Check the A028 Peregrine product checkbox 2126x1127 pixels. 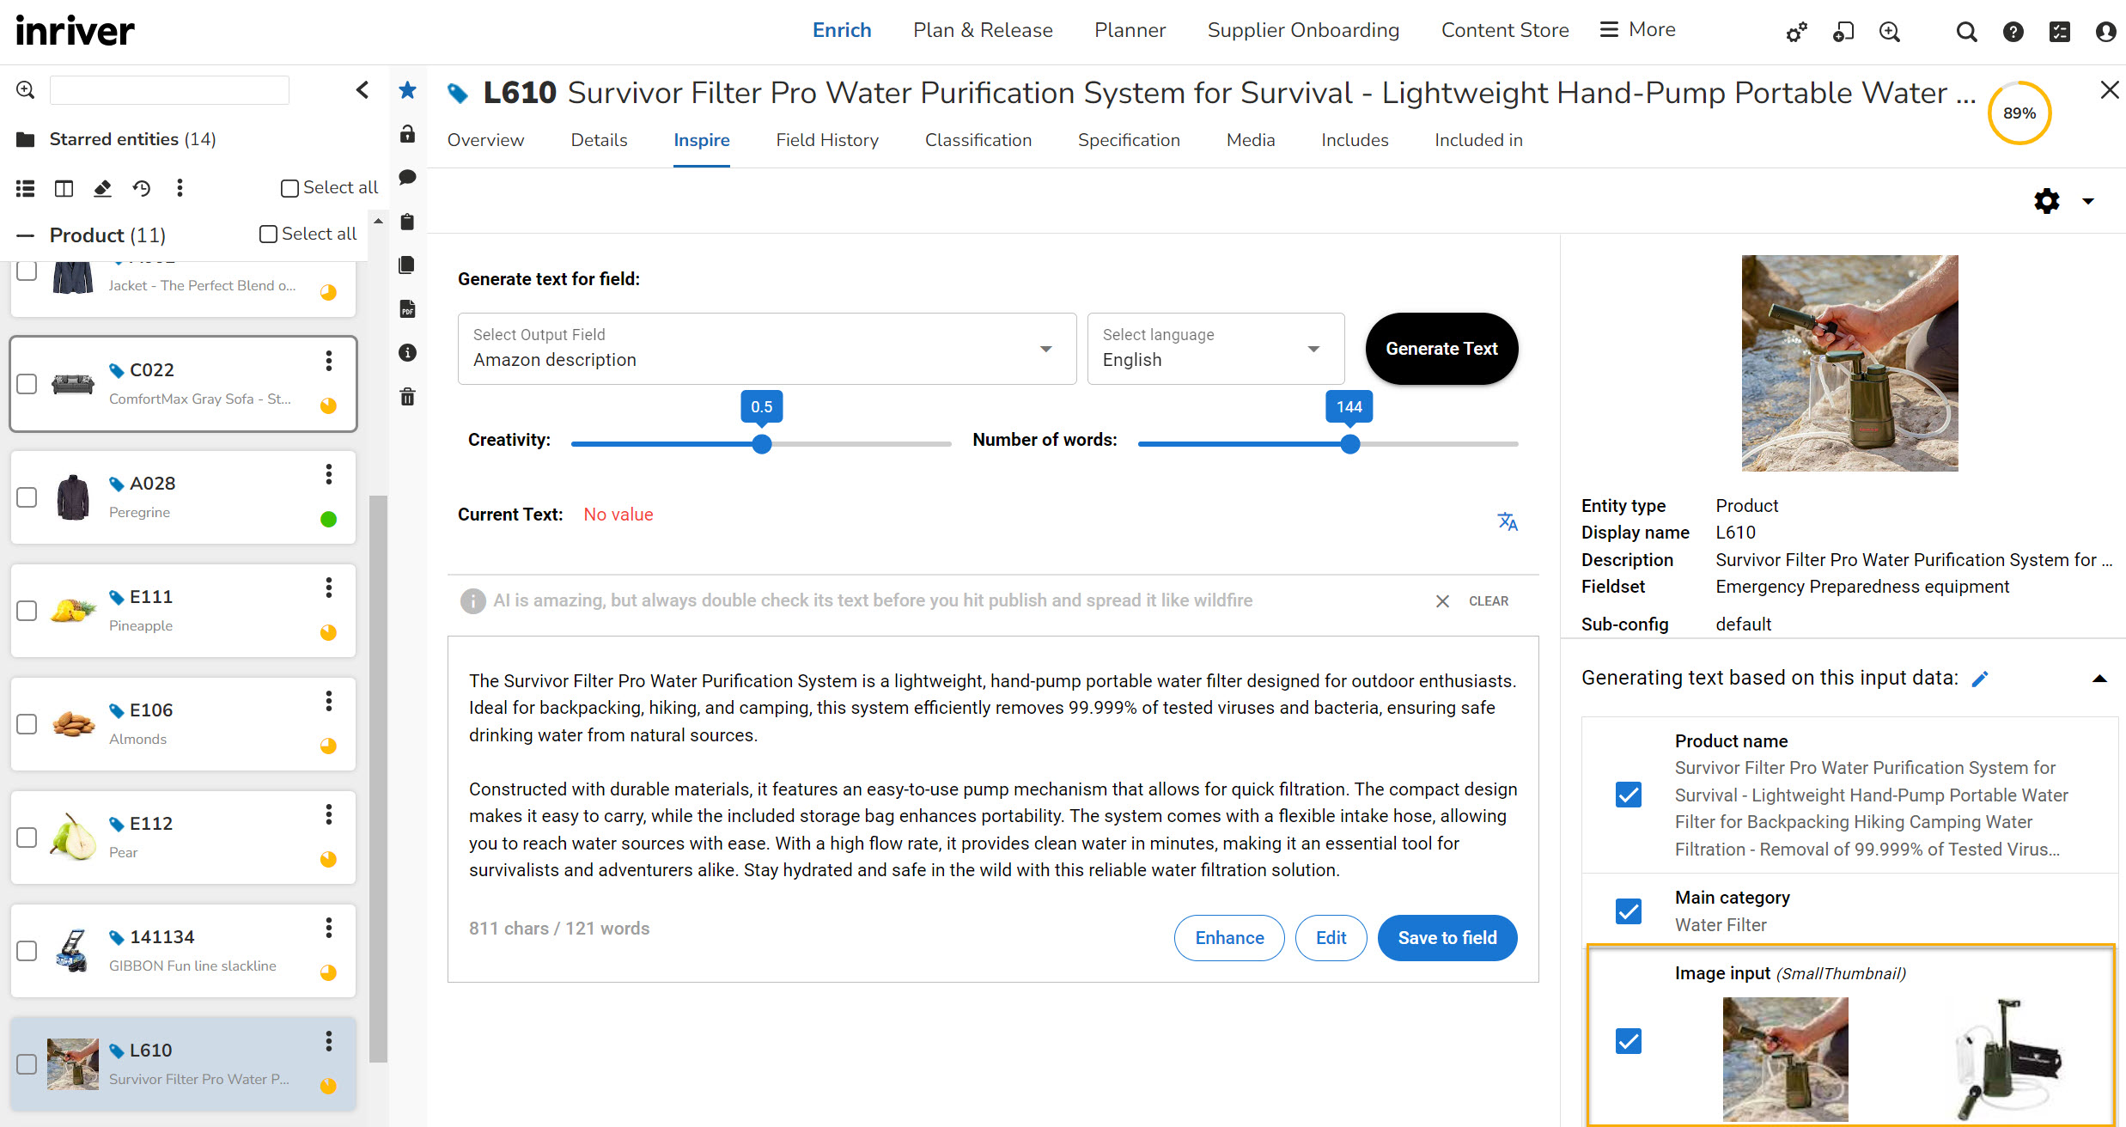tap(27, 497)
